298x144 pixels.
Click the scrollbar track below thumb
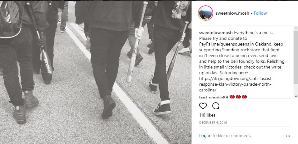296,89
